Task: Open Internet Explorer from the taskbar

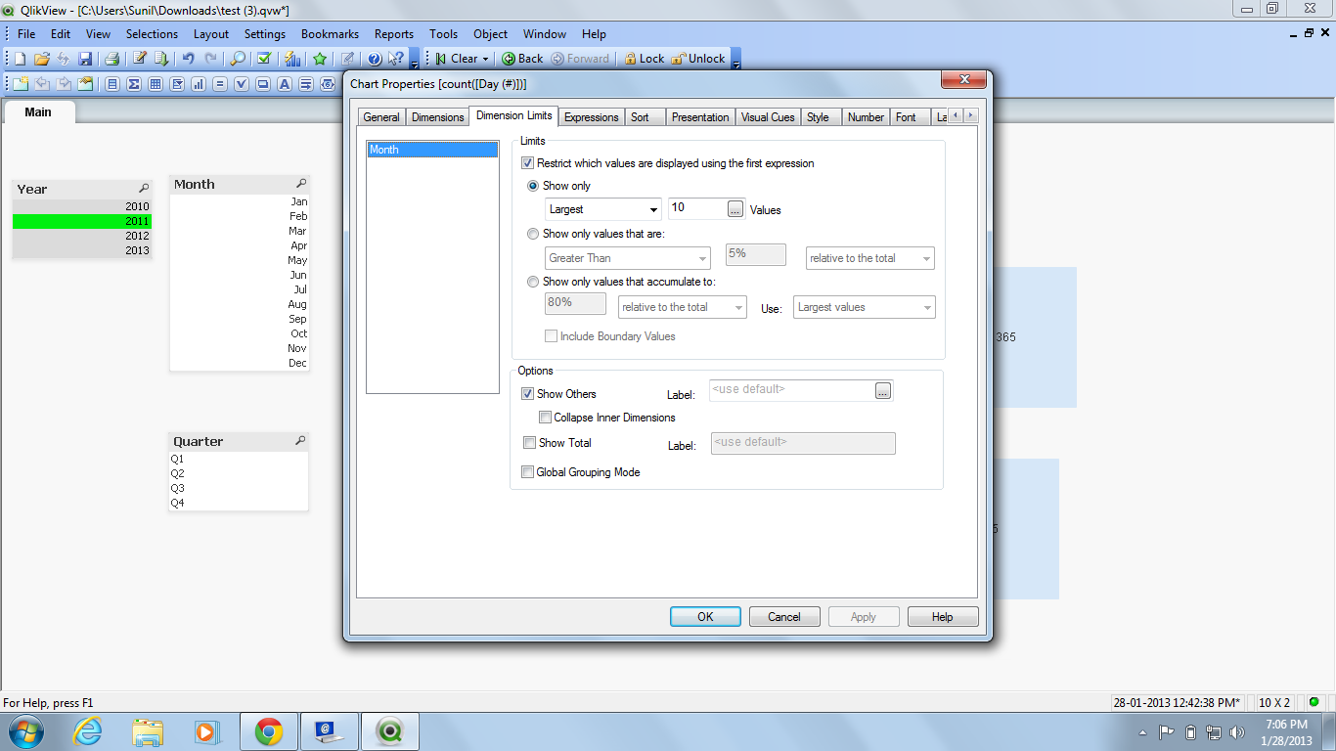Action: (88, 730)
